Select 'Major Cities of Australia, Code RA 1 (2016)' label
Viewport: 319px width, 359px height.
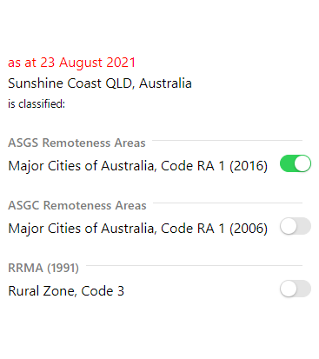pyautogui.click(x=137, y=166)
